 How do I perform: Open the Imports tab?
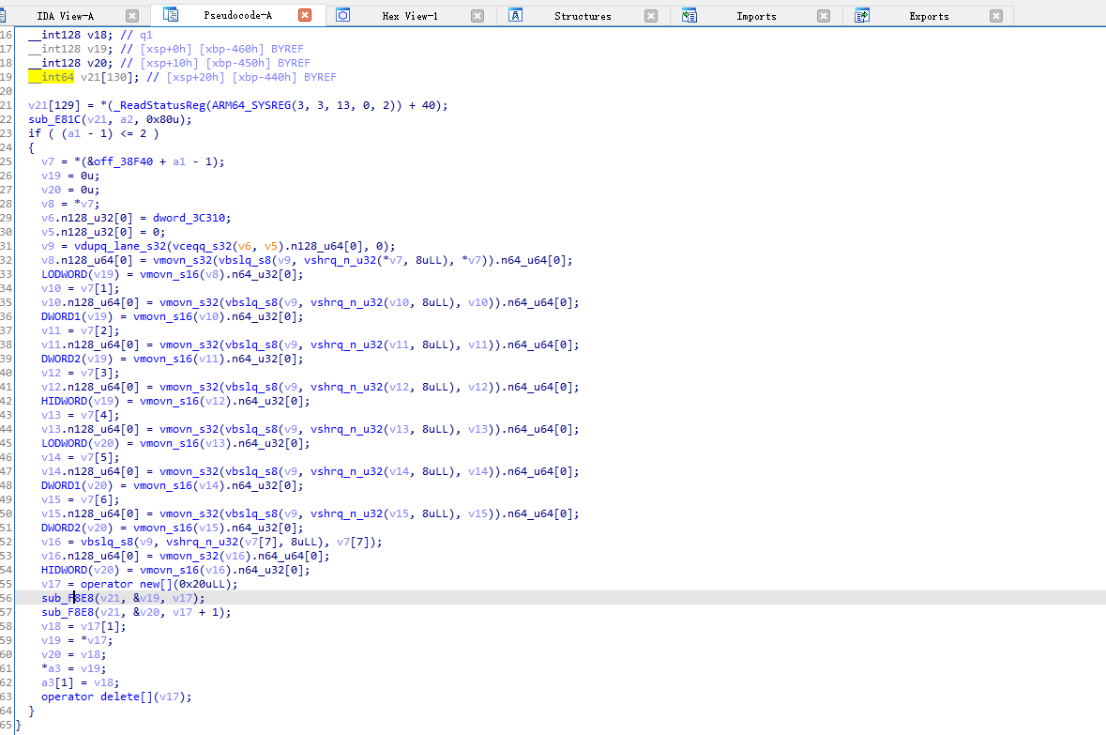pos(756,16)
